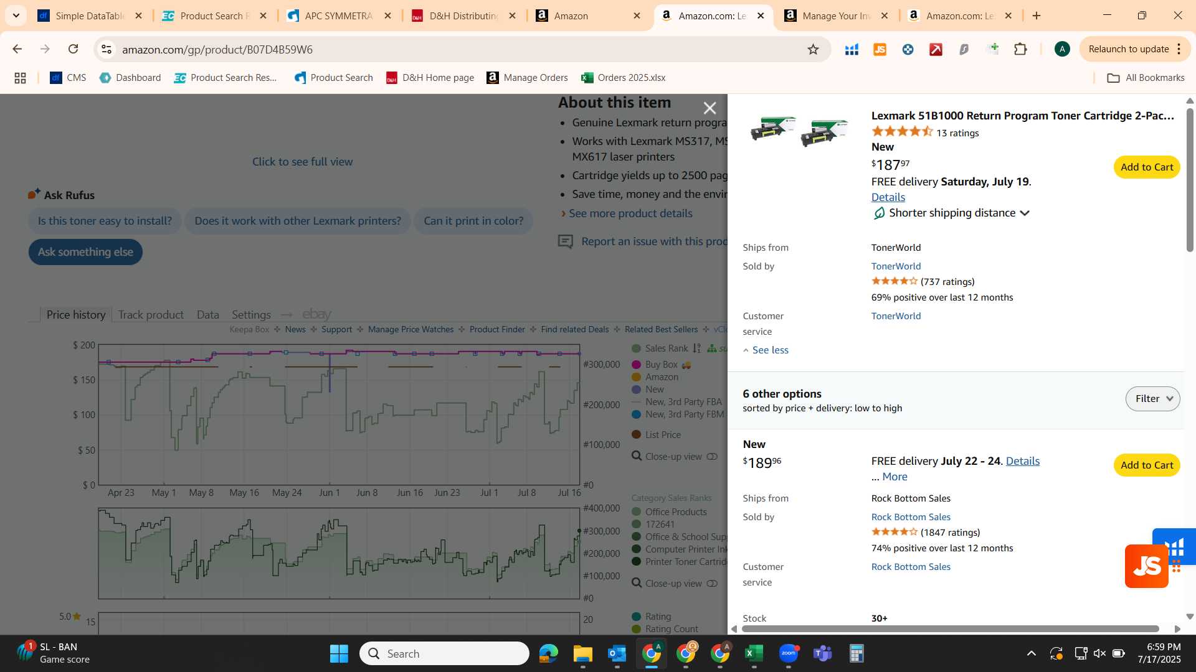Open the Windows Start menu
The height and width of the screenshot is (672, 1196).
339,653
